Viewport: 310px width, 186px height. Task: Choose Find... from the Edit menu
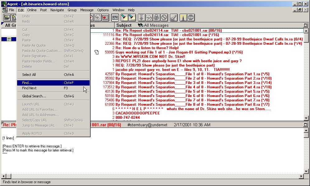tap(53, 83)
